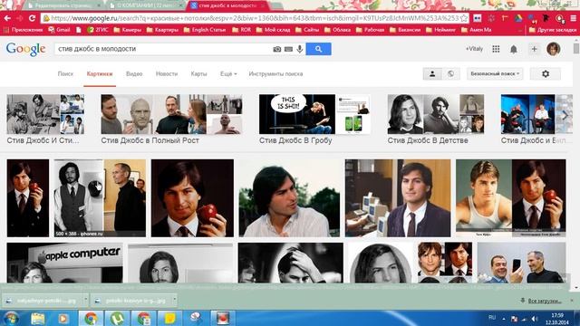Open the on-screen keyboard icon in search box
The height and width of the screenshot is (326, 580).
[288, 49]
